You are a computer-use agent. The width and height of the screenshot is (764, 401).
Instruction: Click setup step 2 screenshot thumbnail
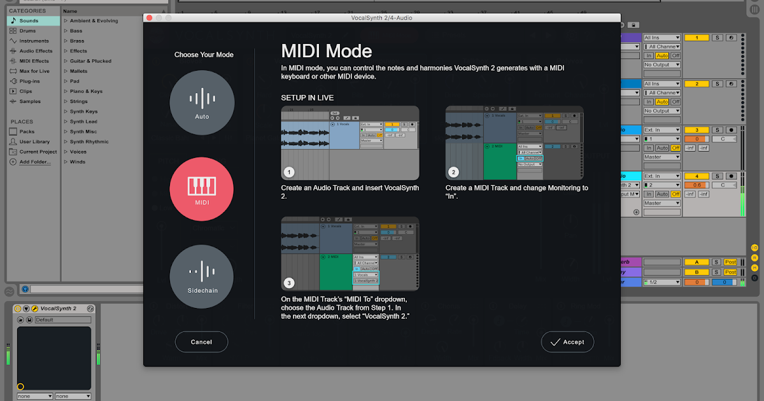pos(514,143)
